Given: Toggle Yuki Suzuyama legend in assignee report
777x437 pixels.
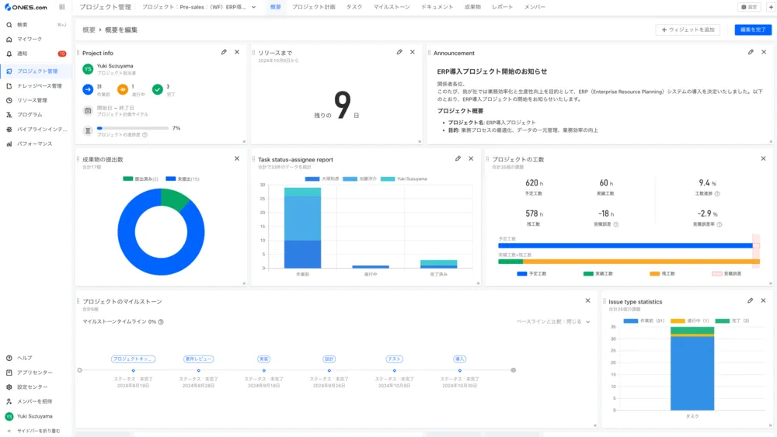Looking at the screenshot, I should point(404,179).
